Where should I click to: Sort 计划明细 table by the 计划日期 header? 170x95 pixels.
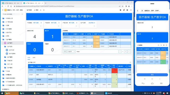point(67,34)
